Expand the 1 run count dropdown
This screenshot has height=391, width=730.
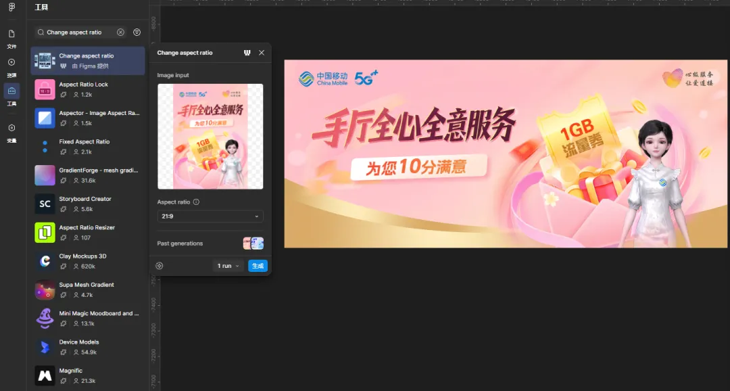coord(228,266)
